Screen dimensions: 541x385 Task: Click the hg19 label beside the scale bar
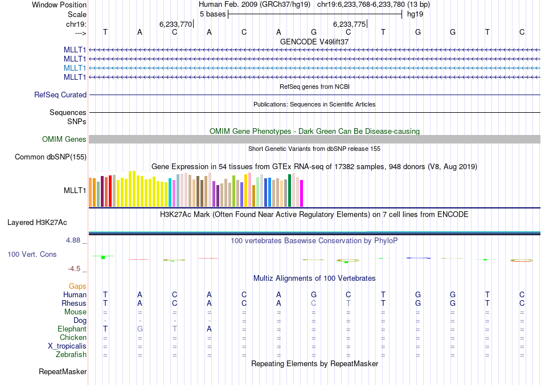pyautogui.click(x=415, y=14)
